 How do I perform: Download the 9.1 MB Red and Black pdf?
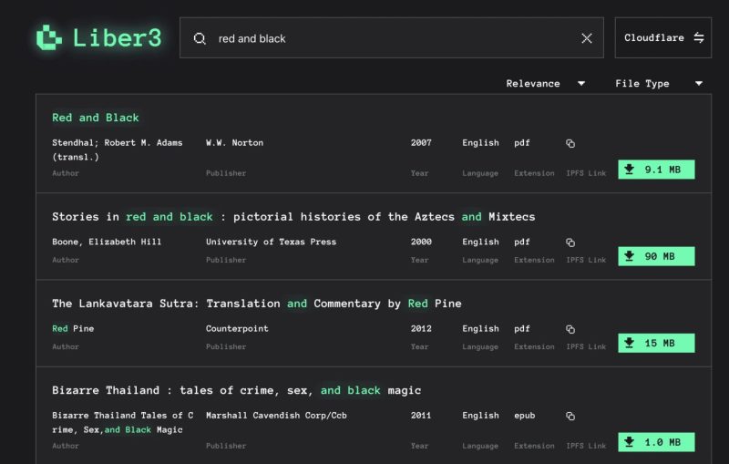(656, 170)
